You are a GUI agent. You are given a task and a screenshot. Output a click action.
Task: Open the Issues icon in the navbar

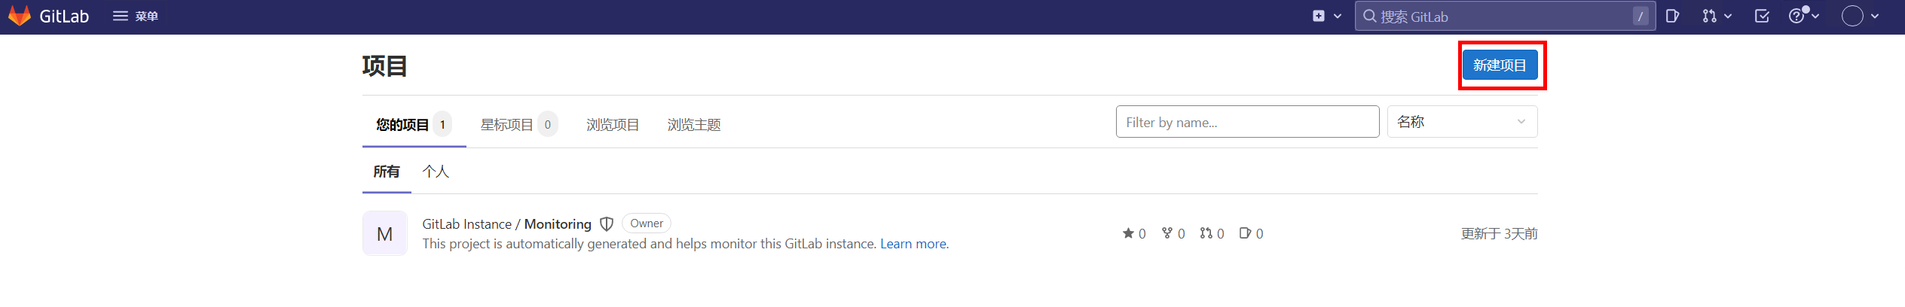(x=1672, y=16)
